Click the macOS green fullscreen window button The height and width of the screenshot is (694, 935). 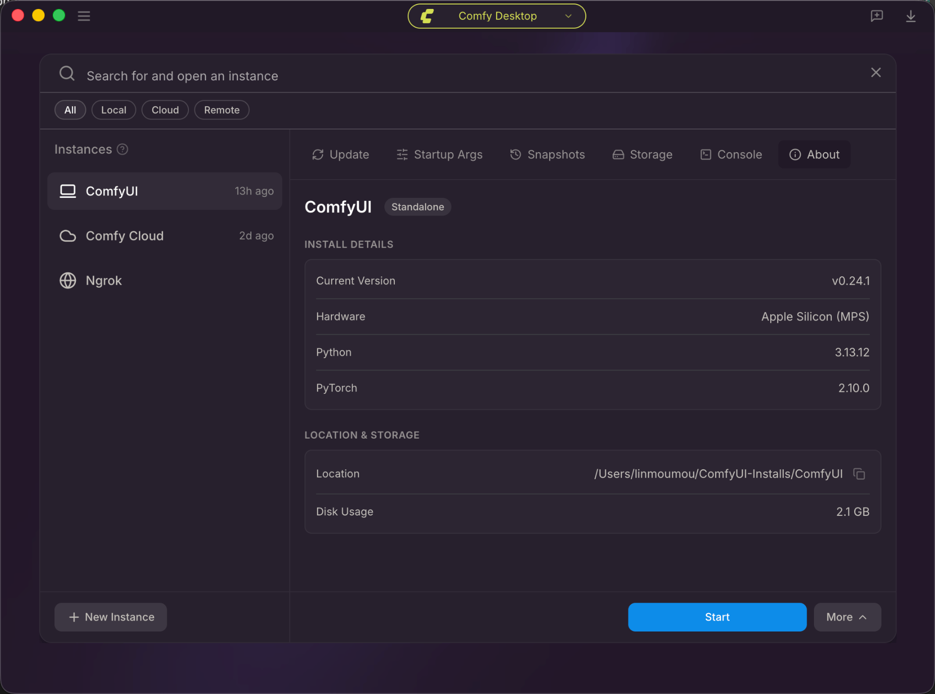click(x=59, y=15)
